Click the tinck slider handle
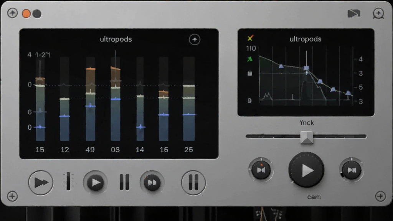393x221 pixels. click(x=307, y=137)
